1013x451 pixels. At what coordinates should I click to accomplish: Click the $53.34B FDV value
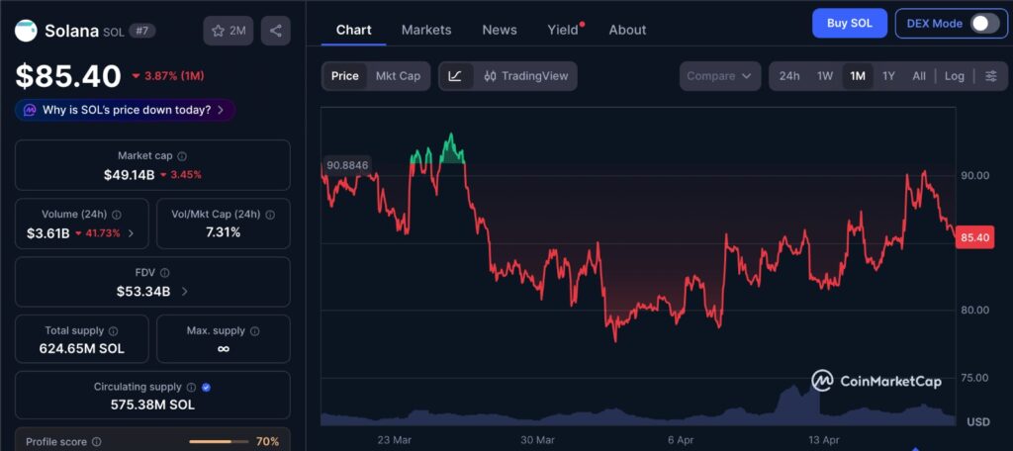click(143, 292)
